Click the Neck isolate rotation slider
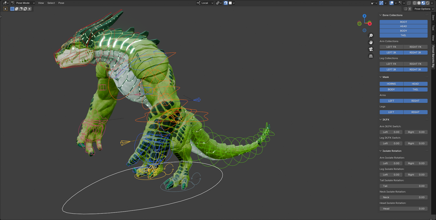Image resolution: width=436 pixels, height=220 pixels. coord(403,197)
